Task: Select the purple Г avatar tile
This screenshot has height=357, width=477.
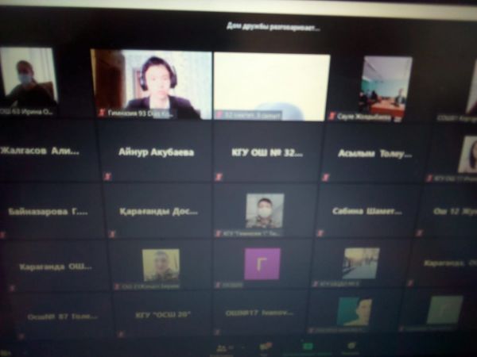Action: pos(262,263)
